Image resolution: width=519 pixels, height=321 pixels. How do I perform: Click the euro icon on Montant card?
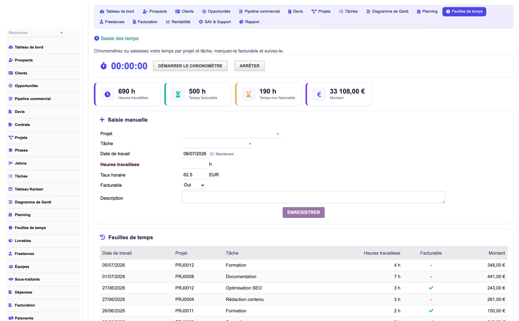[319, 94]
